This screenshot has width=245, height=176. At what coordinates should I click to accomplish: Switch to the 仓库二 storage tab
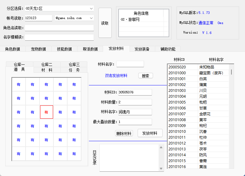(x=47, y=64)
